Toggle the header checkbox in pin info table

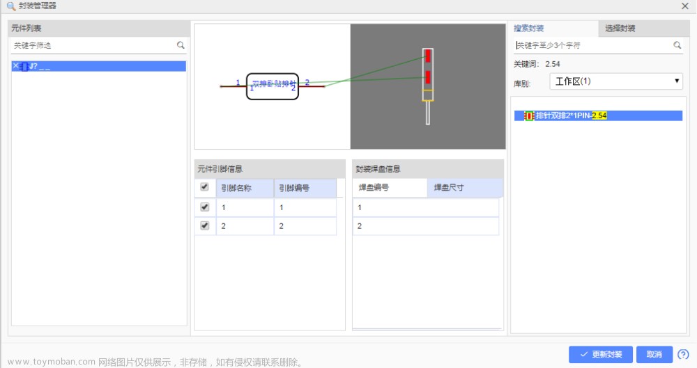tap(204, 187)
